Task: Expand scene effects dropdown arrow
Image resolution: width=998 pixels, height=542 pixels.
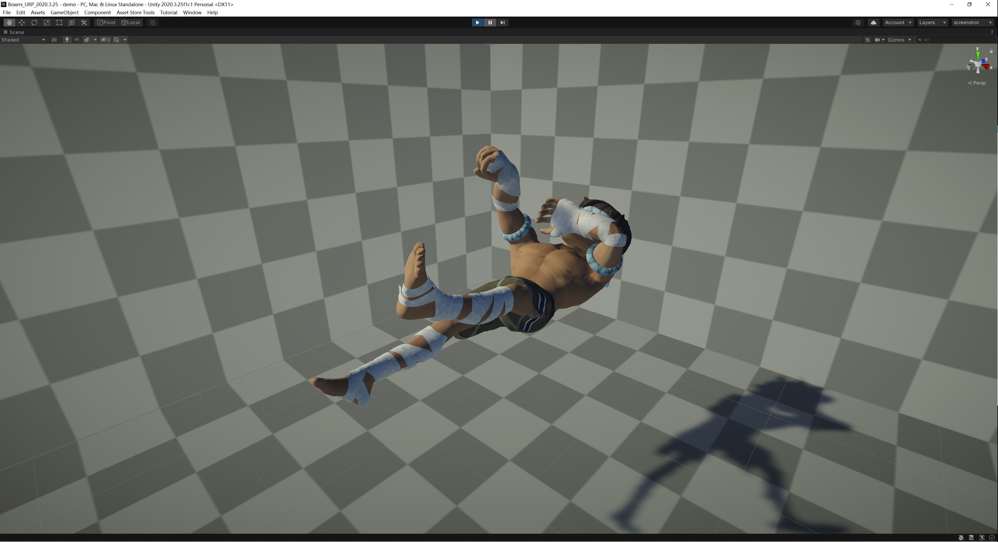Action: click(95, 39)
